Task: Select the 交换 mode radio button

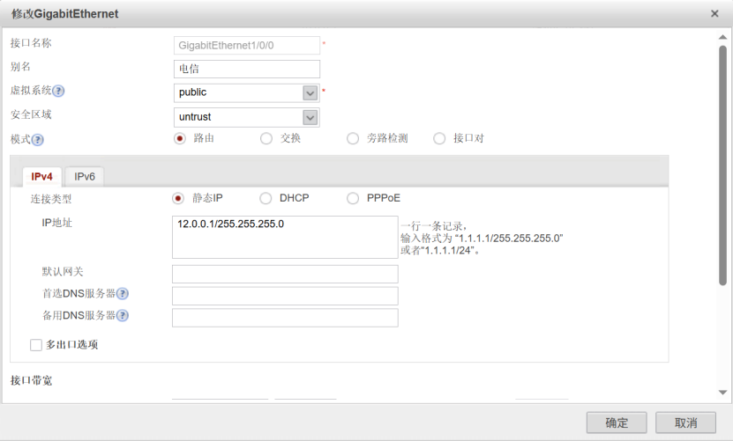Action: (266, 138)
